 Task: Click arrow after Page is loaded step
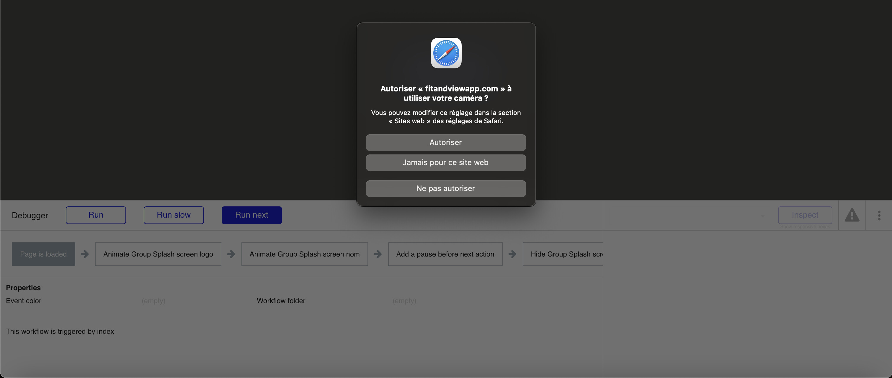tap(85, 254)
